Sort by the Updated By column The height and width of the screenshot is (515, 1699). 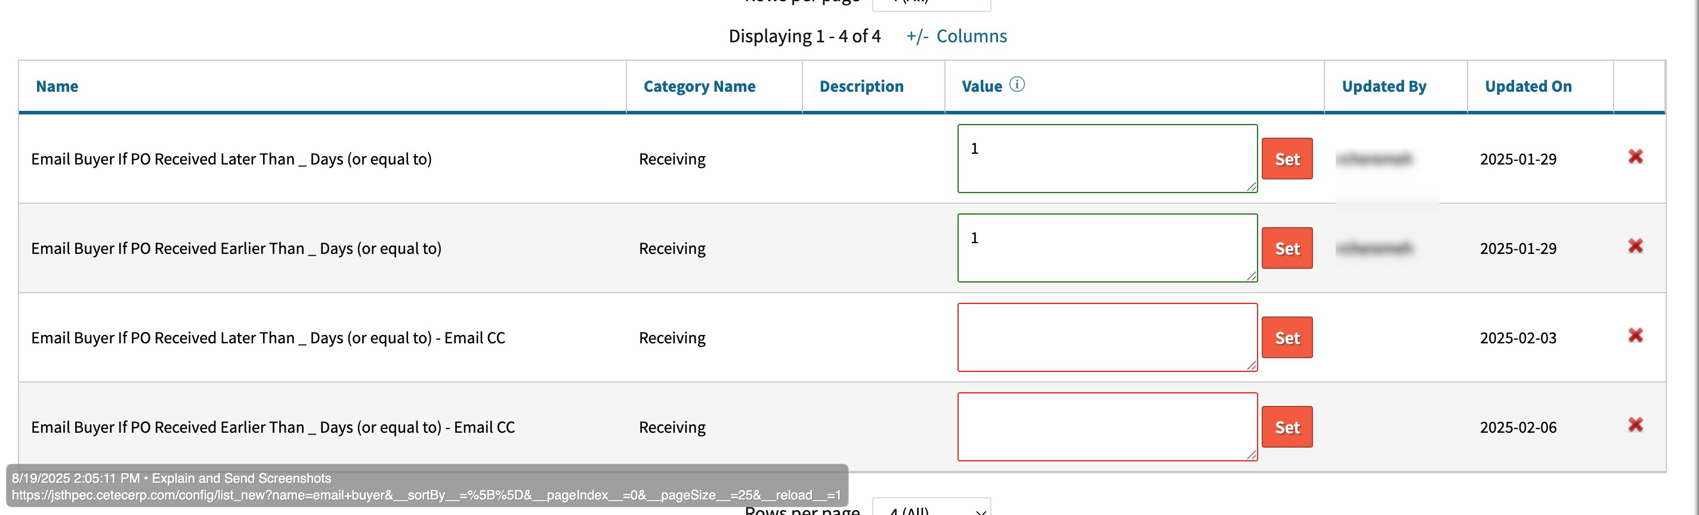[1384, 86]
